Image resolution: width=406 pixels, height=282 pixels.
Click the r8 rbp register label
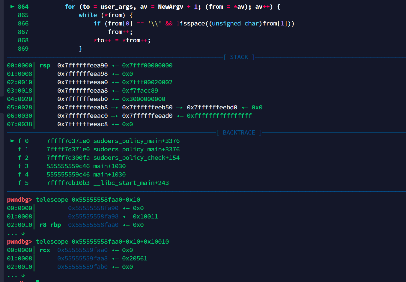pos(50,225)
